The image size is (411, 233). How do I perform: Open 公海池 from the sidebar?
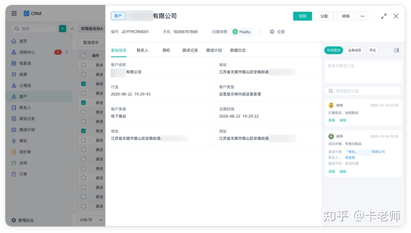[x=14, y=85]
